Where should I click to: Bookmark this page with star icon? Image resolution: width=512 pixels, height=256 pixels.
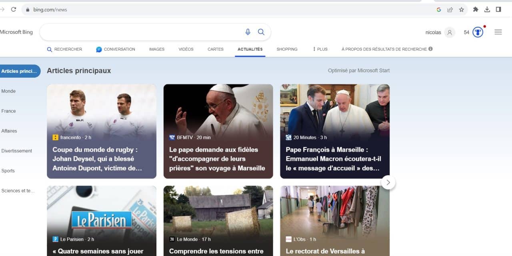(x=461, y=10)
